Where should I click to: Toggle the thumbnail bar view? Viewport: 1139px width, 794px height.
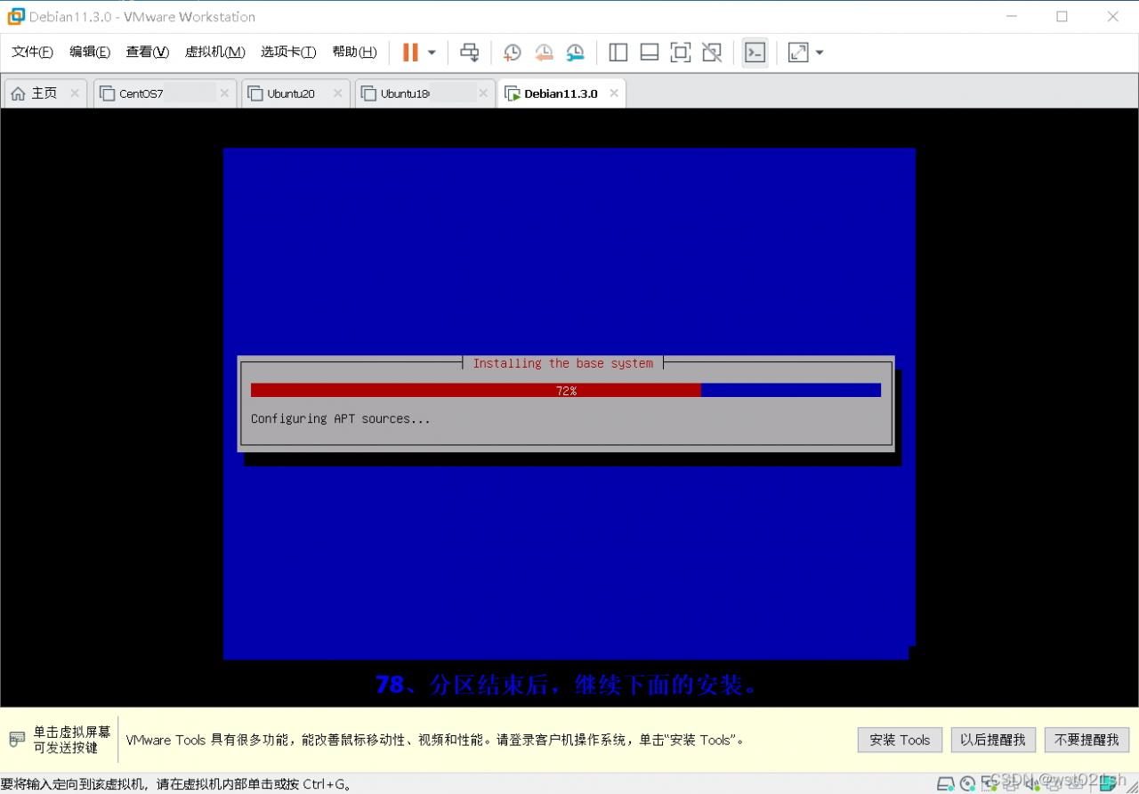coord(650,53)
